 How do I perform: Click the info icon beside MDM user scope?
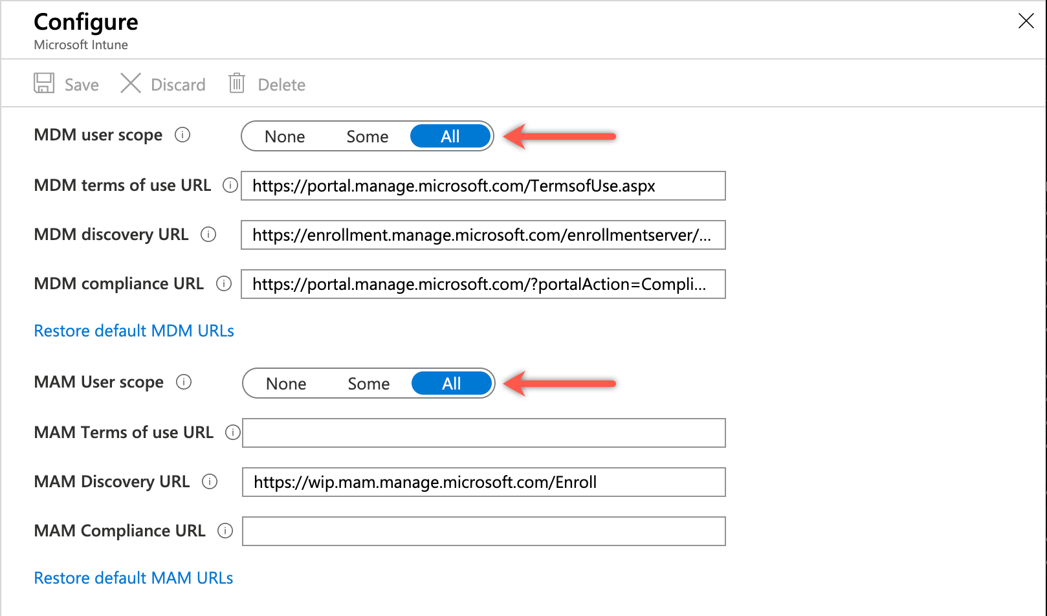(183, 135)
